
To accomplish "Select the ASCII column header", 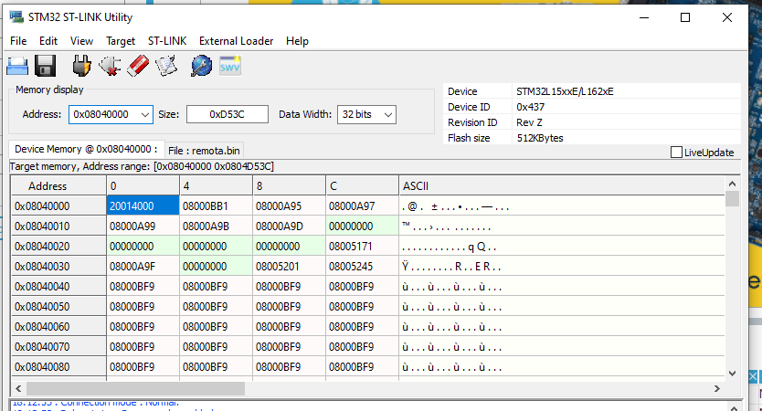I will 562,186.
